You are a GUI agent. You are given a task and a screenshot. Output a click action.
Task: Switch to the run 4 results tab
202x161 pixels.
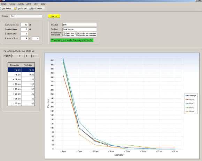click(35, 56)
